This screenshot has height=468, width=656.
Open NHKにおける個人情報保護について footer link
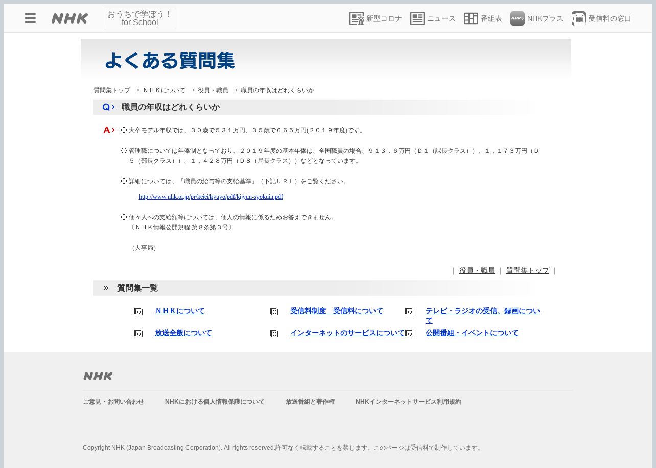tap(215, 402)
